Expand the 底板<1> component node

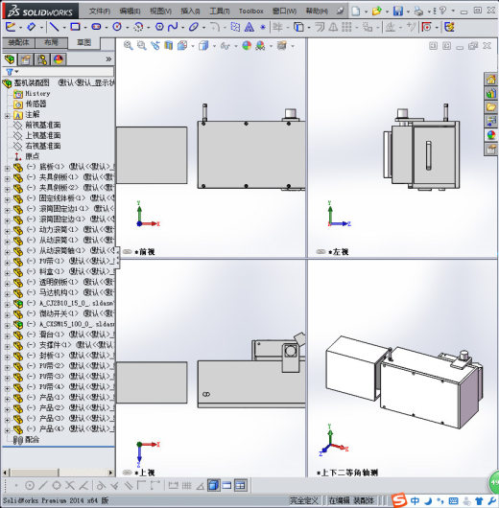(x=7, y=168)
